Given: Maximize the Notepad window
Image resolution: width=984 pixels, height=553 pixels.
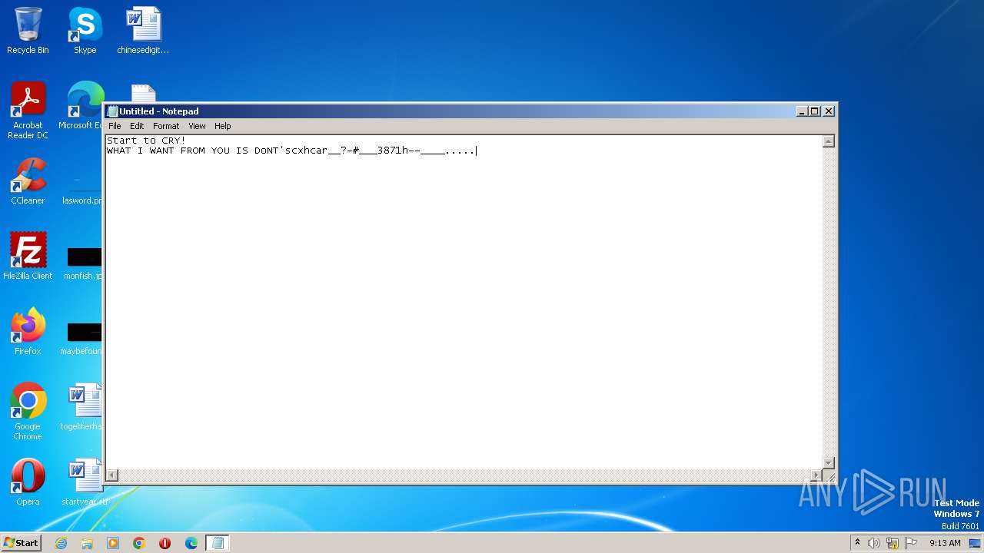Looking at the screenshot, I should [x=815, y=111].
